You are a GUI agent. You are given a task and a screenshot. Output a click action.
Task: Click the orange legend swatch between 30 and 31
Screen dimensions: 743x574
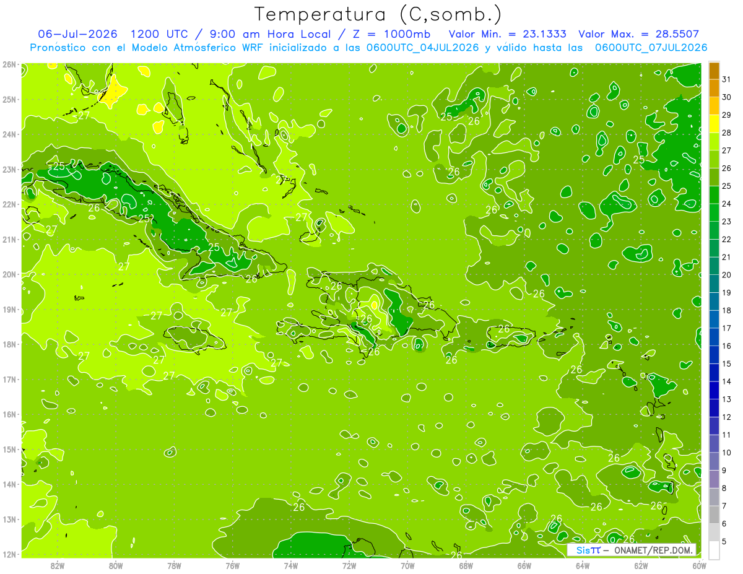(714, 88)
